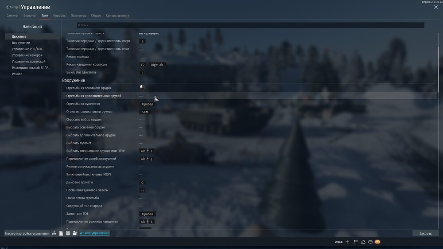Select the Включение/выключение КОЭП row
443x249 pixels.
249,175
